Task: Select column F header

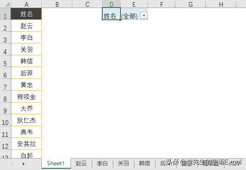Action: 161,4
